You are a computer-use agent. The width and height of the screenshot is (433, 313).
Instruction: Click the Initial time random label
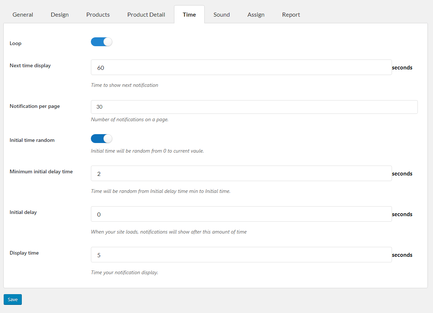32,140
